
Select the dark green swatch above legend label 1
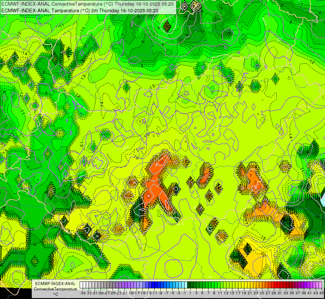[x=189, y=285]
